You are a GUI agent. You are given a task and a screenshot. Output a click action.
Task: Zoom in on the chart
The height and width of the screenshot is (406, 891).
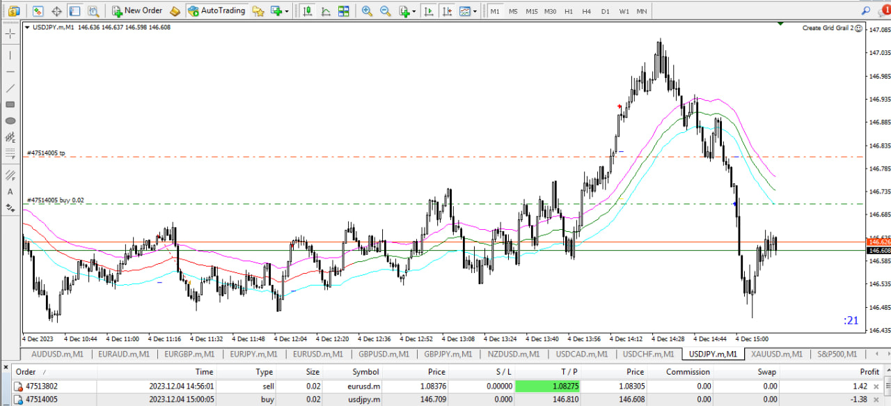pos(367,10)
